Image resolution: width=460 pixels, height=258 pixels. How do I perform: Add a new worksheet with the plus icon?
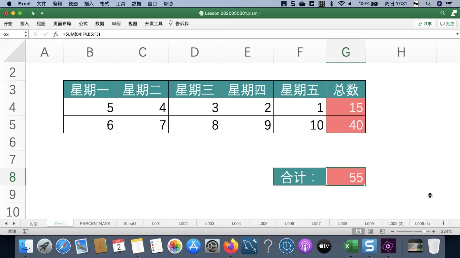(443, 223)
